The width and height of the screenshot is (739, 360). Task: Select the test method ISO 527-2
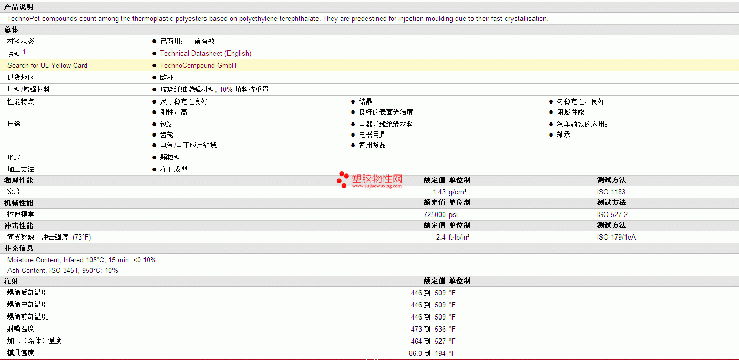612,214
